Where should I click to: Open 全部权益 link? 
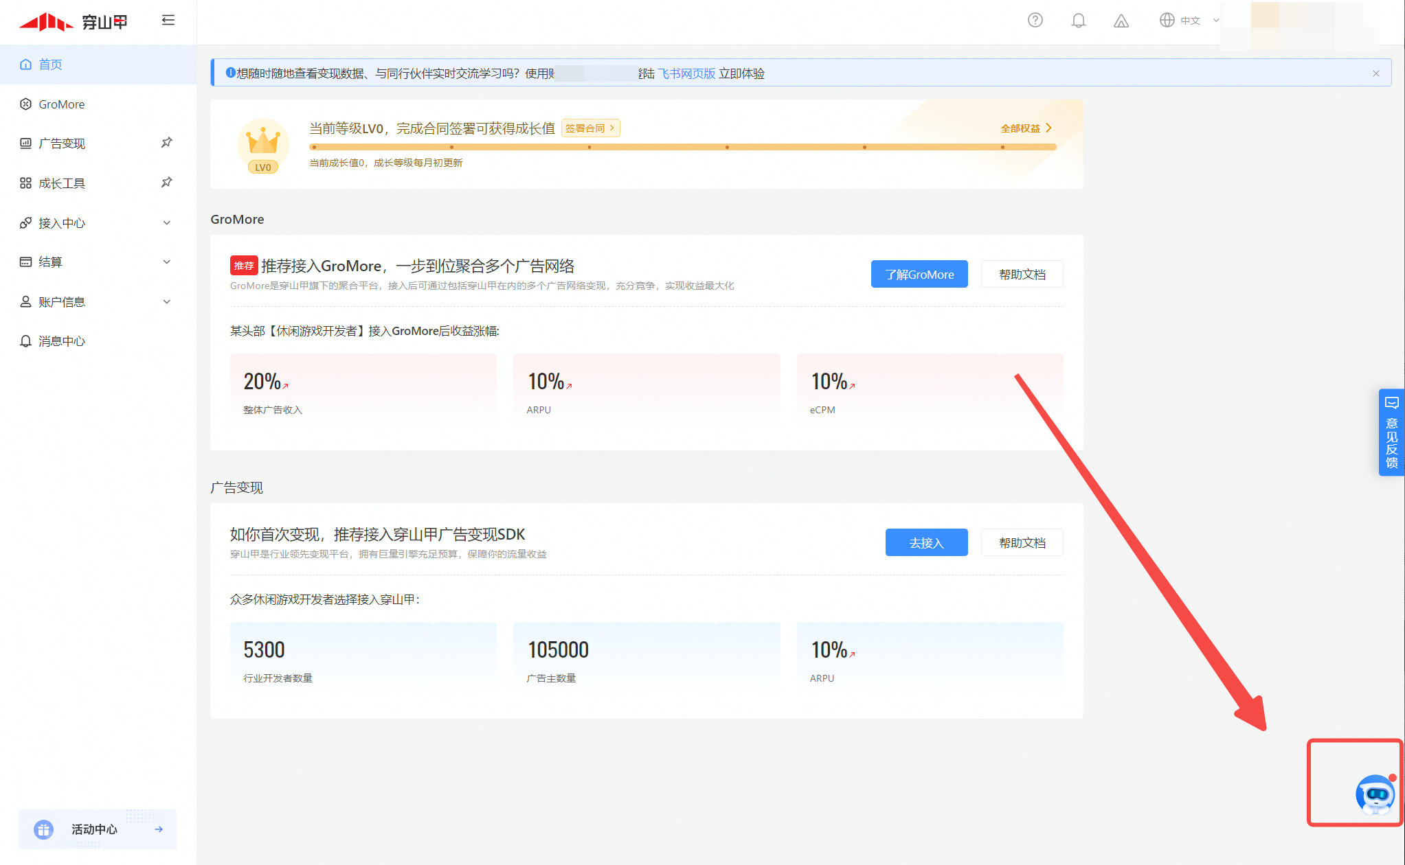(x=1026, y=128)
